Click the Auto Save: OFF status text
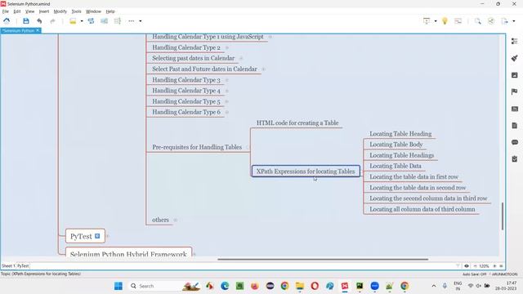Image resolution: width=523 pixels, height=294 pixels. [474, 274]
